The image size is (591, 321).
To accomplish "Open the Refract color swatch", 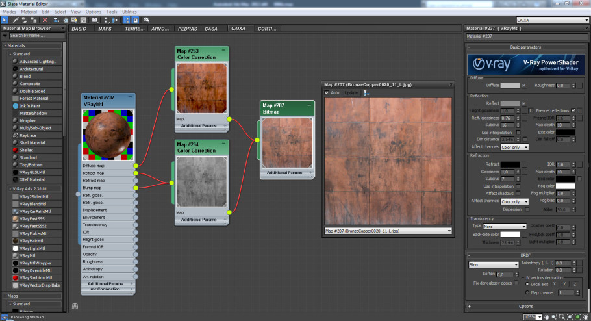I will tap(510, 164).
